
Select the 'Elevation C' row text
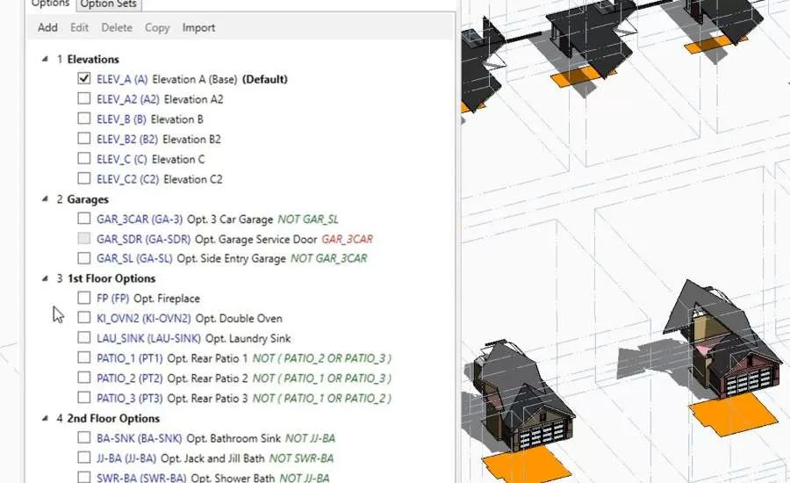point(178,159)
